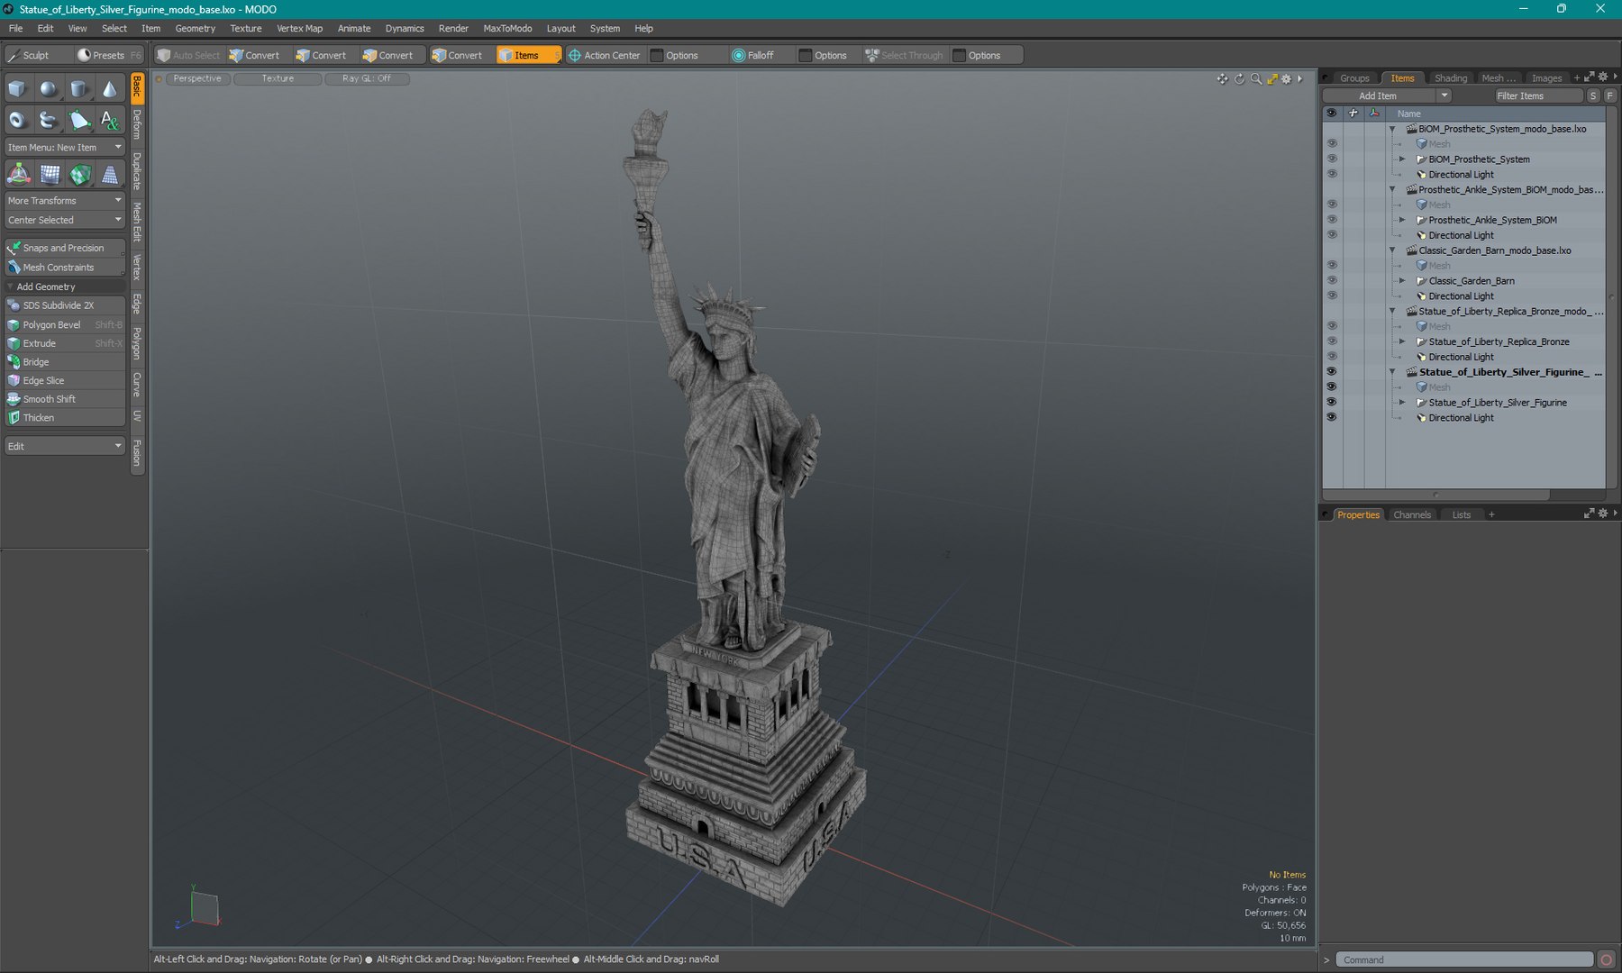1622x973 pixels.
Task: Expand Statue_of_Liberty_Silver_Figurine tree item
Action: [1402, 403]
